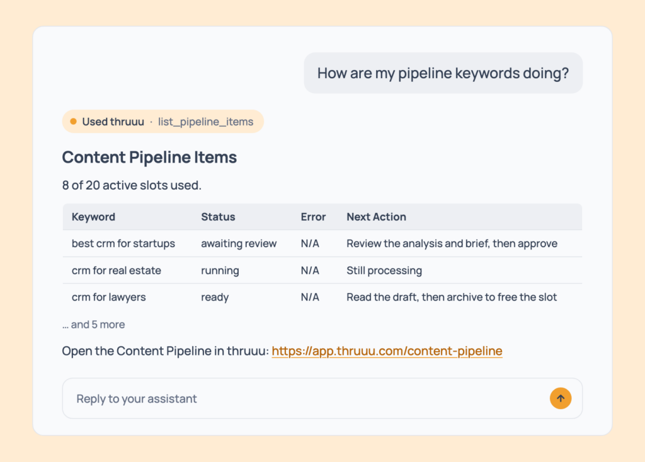Image resolution: width=645 pixels, height=462 pixels.
Task: Click the '8 of 20 active slots used.' text
Action: (132, 185)
